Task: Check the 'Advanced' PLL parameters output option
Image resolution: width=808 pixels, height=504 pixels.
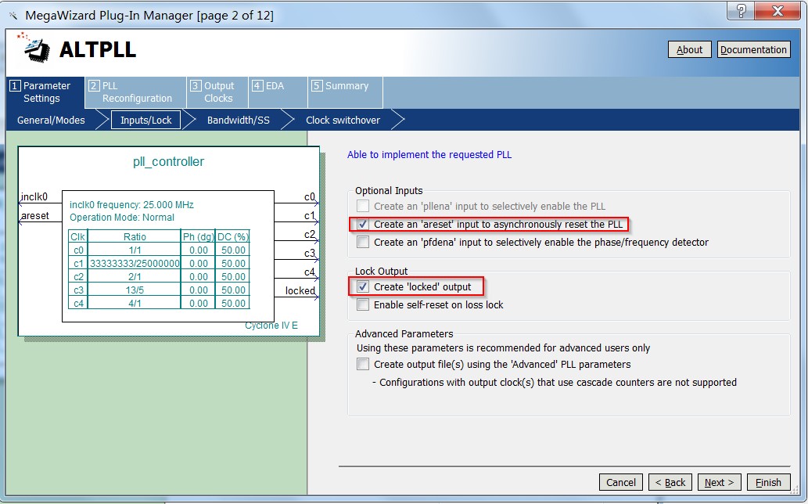Action: 363,365
